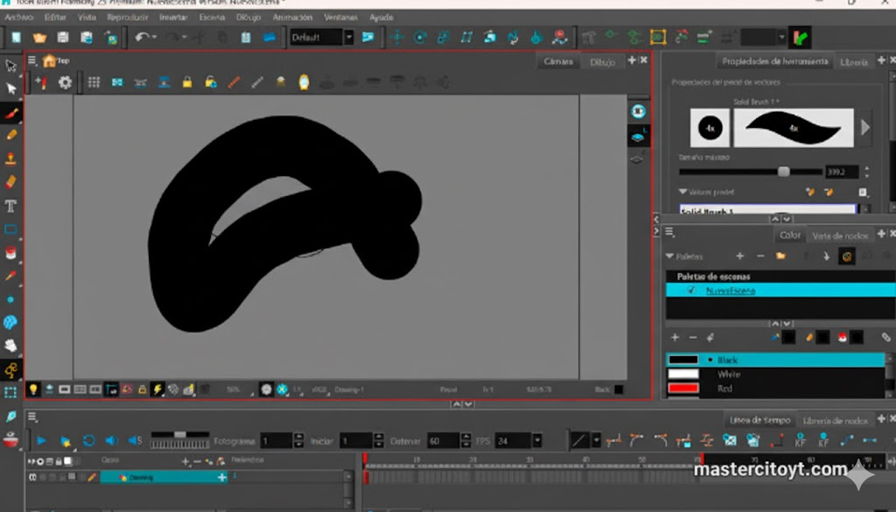896x512 pixels.
Task: Click the add palette plus button
Action: [x=739, y=256]
